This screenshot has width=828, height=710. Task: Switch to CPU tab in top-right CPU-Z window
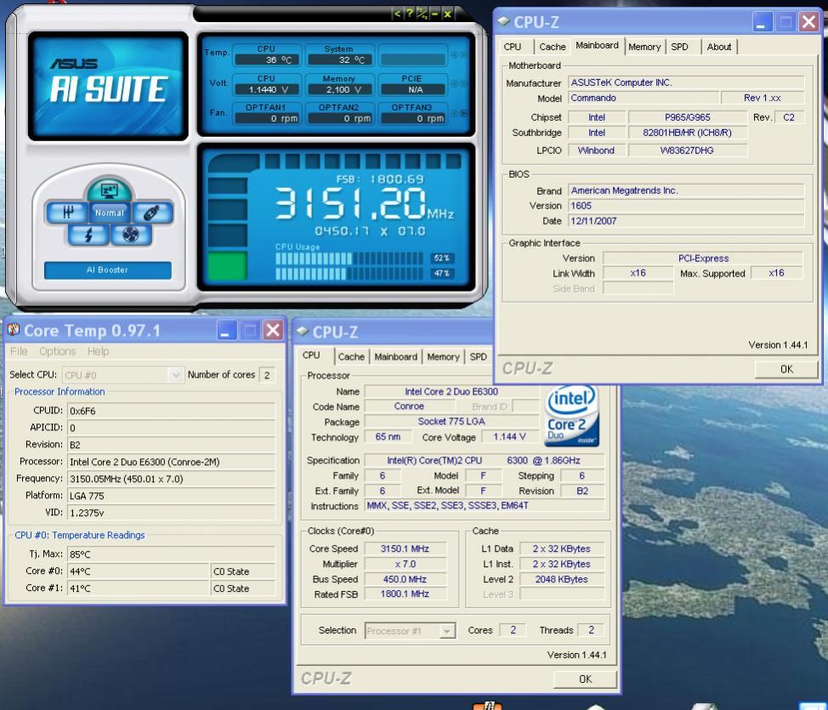click(513, 47)
